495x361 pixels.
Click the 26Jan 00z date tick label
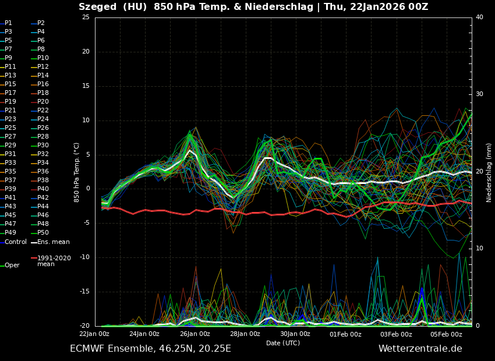[x=195, y=334]
